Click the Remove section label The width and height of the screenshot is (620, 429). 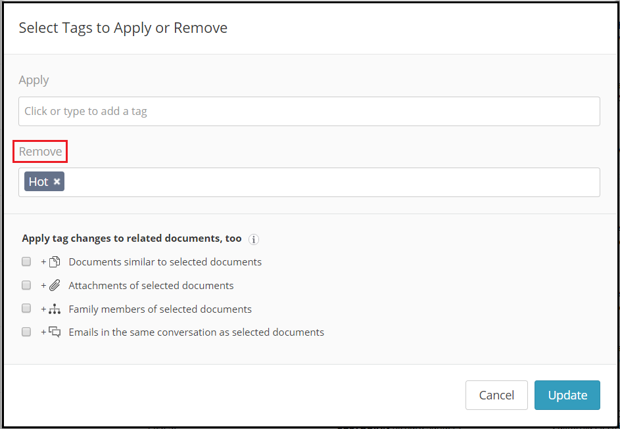pyautogui.click(x=40, y=151)
